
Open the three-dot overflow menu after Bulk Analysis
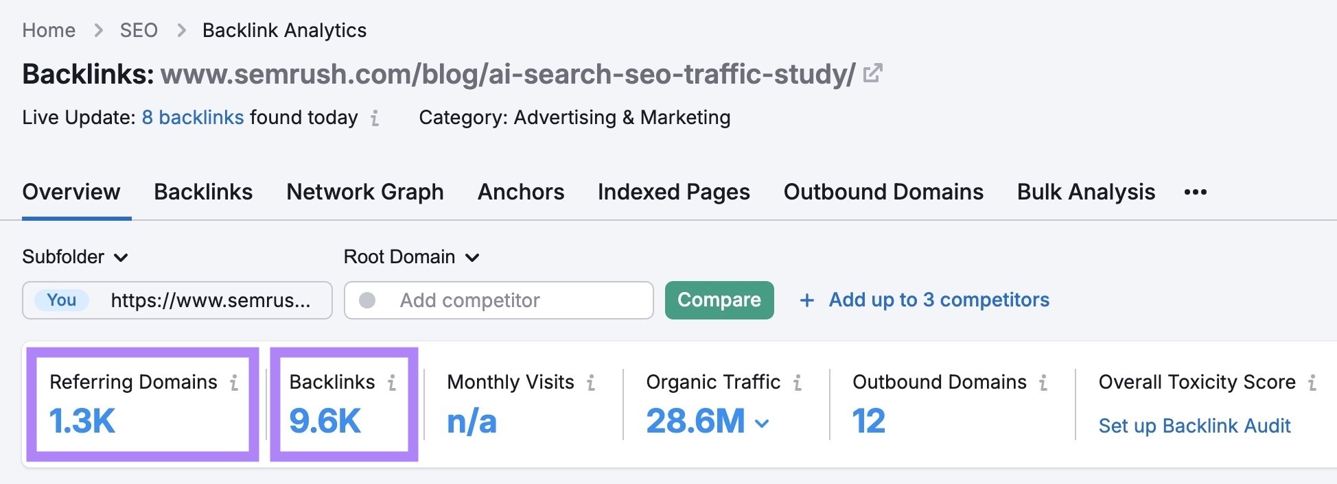[x=1195, y=193]
